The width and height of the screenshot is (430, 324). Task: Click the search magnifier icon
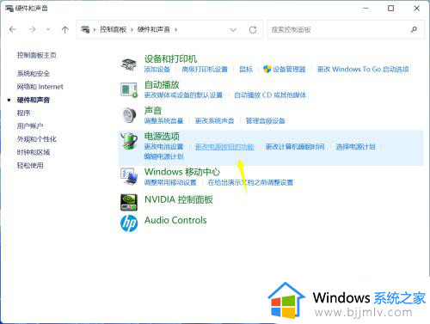(414, 29)
